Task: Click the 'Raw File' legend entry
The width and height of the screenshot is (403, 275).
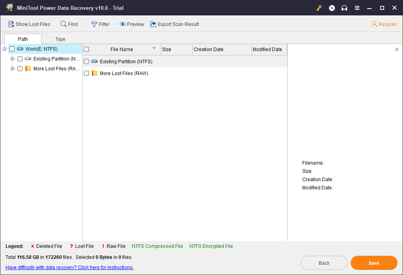Action: (114, 246)
